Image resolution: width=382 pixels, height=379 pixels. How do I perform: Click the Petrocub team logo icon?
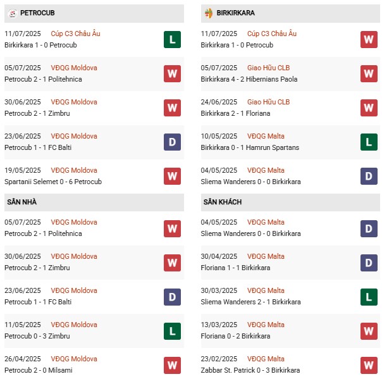click(11, 13)
